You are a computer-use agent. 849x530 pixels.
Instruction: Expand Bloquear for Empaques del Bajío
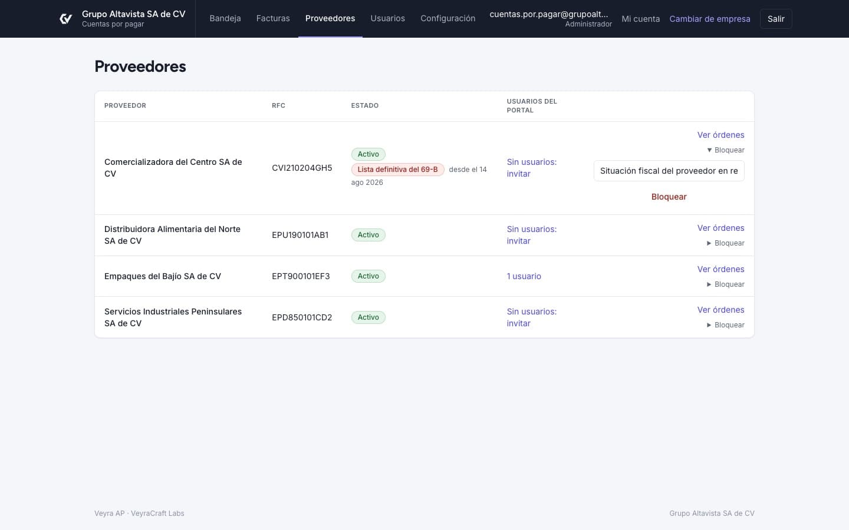[725, 284]
